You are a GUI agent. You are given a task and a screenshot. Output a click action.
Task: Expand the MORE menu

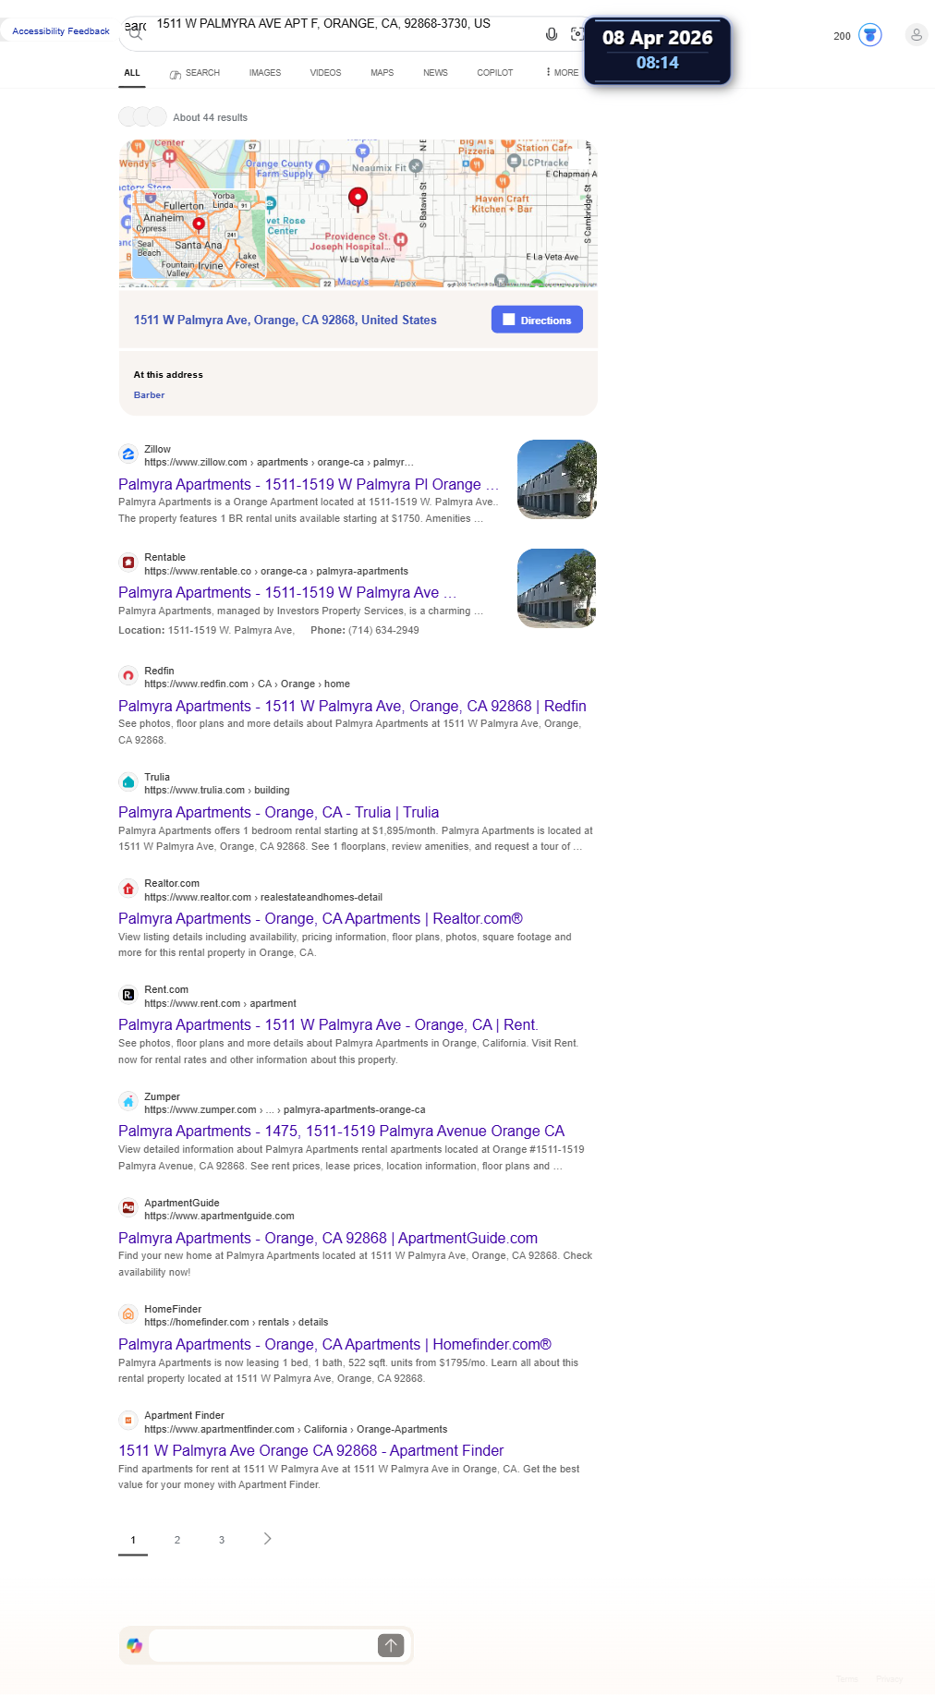click(562, 73)
